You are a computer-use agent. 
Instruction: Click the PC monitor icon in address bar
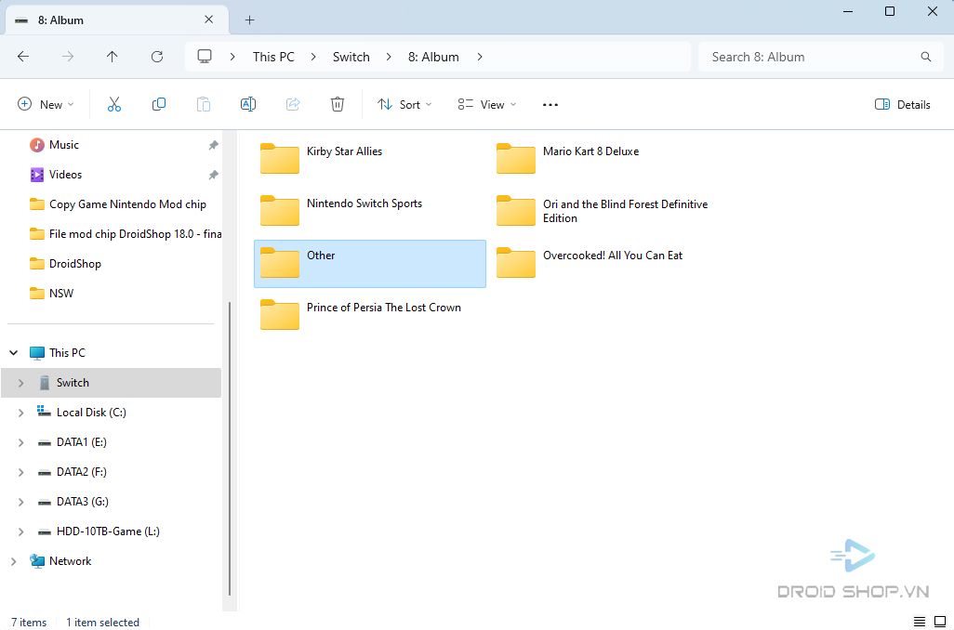pyautogui.click(x=205, y=57)
